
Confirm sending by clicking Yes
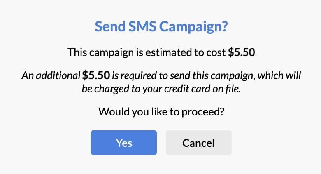[124, 143]
